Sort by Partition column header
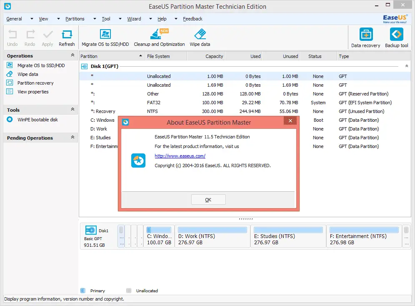 click(112, 56)
